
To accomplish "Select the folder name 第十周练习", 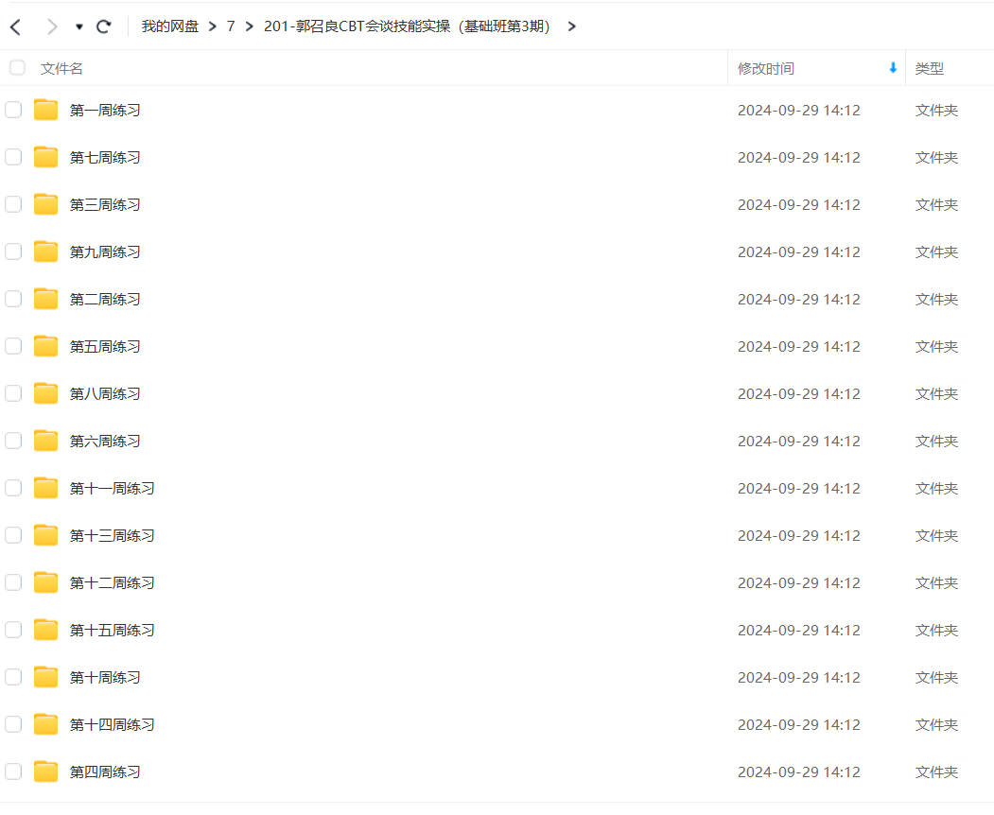I will point(105,678).
